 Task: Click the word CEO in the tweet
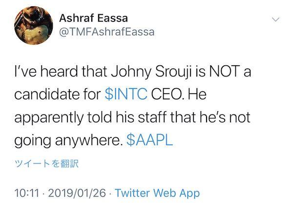pos(167,94)
